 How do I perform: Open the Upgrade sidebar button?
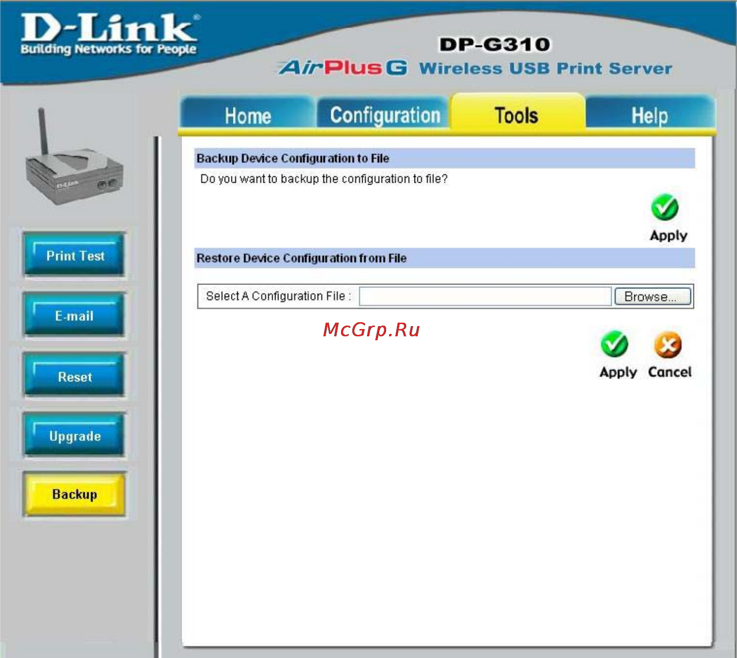coord(74,435)
